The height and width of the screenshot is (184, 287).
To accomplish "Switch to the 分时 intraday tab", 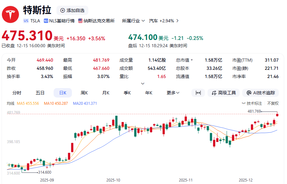I will click(17, 93).
